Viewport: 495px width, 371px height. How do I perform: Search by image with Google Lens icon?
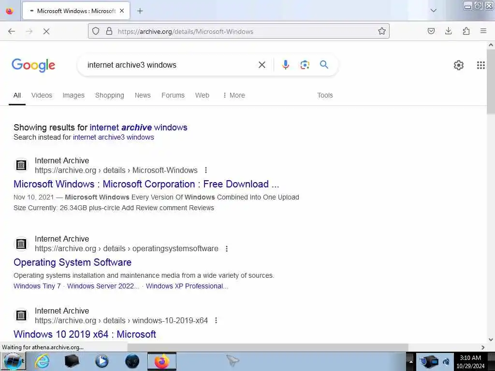pyautogui.click(x=305, y=65)
